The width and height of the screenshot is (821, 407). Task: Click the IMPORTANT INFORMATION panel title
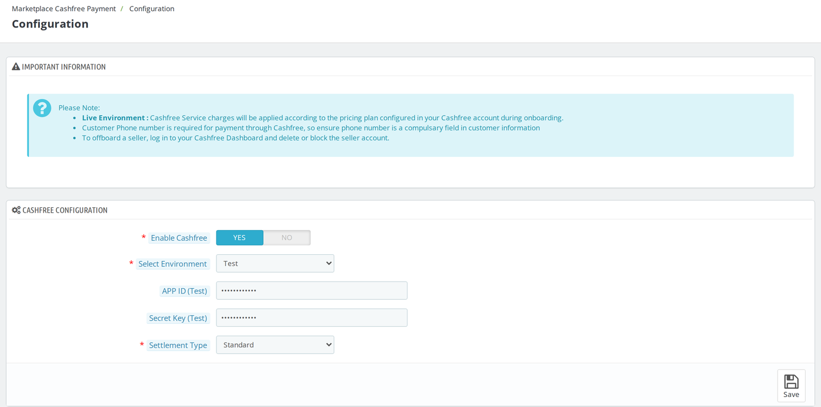[x=64, y=67]
